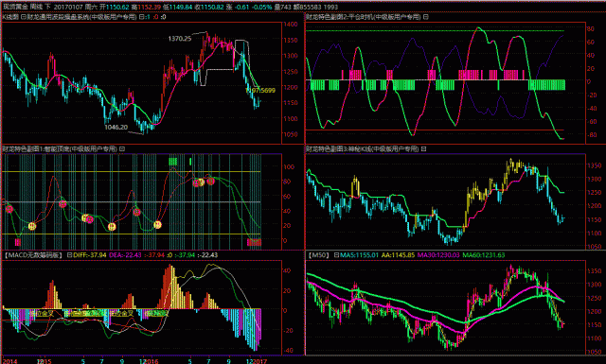The width and height of the screenshot is (606, 364).
Task: Click the MA30:1230.03 magenta legend value
Action: point(438,255)
